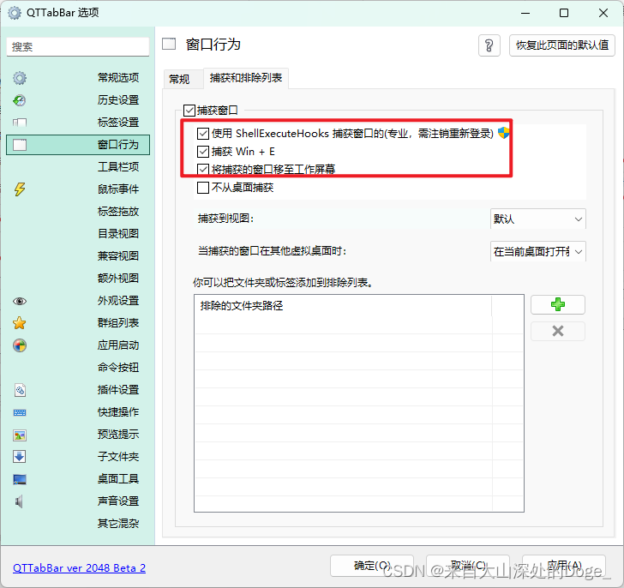The height and width of the screenshot is (588, 624).
Task: Click the star icon beside 群组列表
Action: 20,323
